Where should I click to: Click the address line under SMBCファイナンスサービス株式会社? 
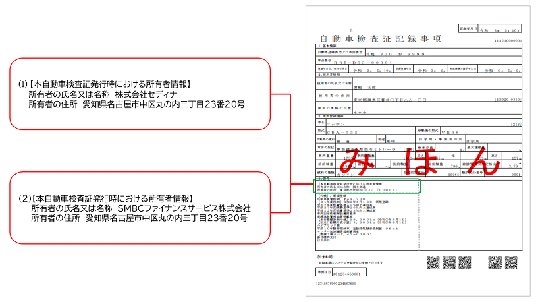pos(139,218)
